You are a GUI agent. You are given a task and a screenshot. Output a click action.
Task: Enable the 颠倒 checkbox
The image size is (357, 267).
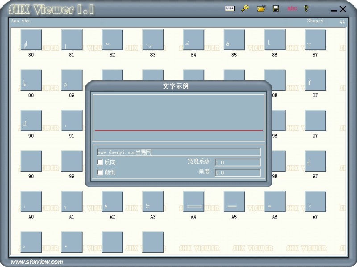pos(100,172)
